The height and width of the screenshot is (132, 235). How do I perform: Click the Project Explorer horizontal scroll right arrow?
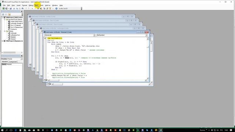click(22, 52)
